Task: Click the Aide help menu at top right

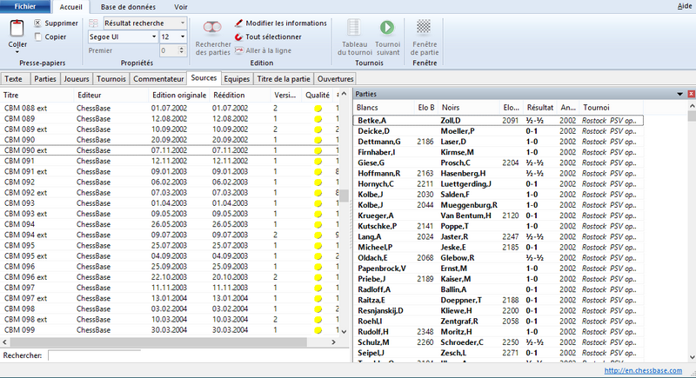Action: (x=685, y=5)
